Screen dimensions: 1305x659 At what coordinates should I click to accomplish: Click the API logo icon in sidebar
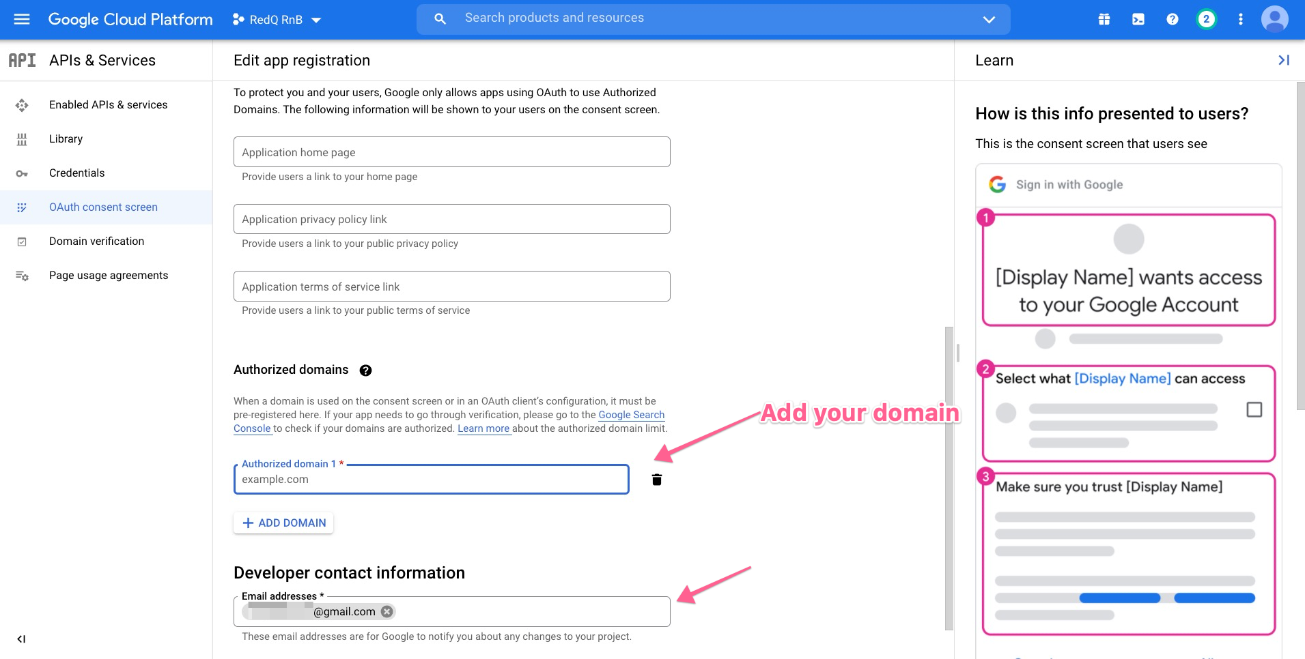(22, 60)
